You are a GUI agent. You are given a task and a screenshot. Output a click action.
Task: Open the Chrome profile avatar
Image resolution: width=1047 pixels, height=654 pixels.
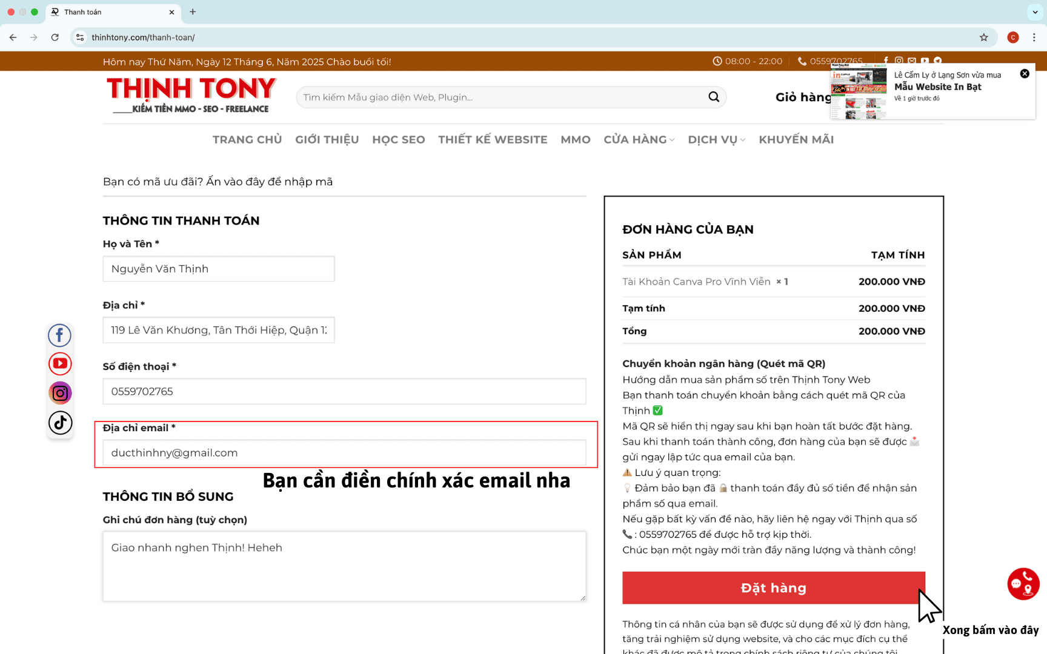pos(1012,37)
